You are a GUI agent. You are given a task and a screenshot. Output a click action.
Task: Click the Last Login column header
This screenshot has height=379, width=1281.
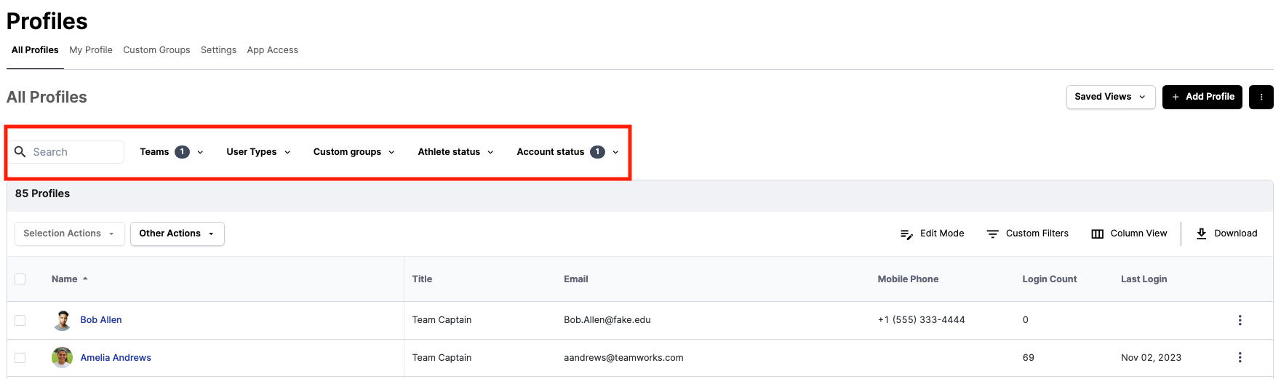pos(1144,279)
